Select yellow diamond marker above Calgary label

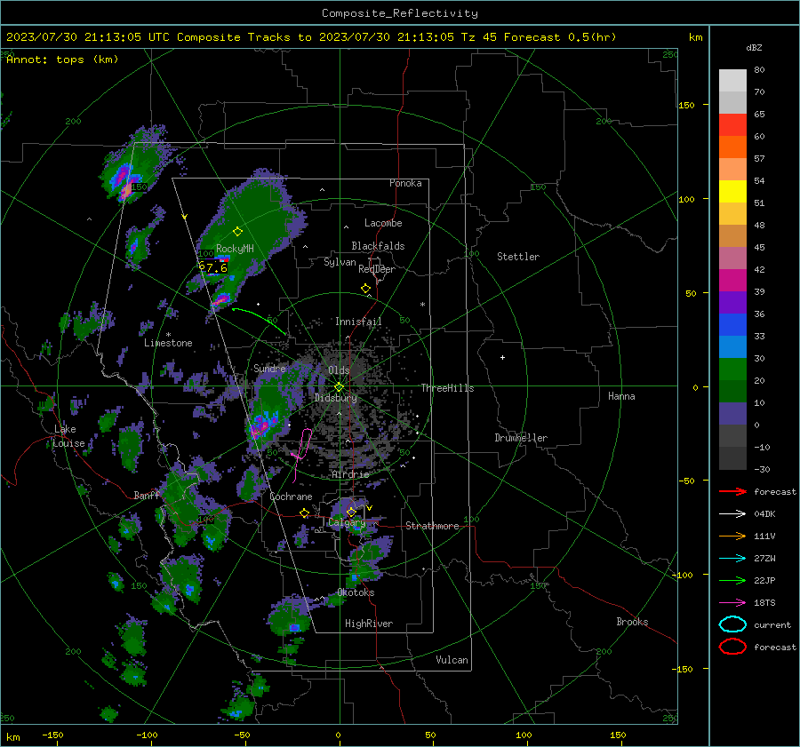351,512
